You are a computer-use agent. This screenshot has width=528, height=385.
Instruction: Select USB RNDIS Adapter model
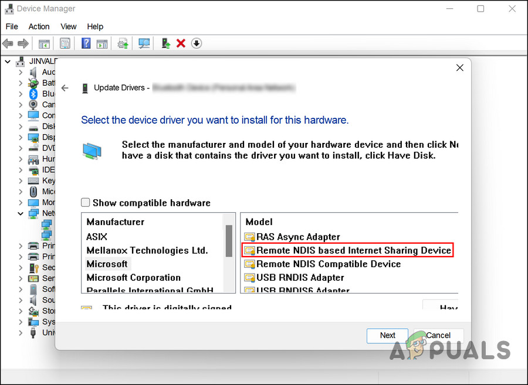pyautogui.click(x=300, y=278)
